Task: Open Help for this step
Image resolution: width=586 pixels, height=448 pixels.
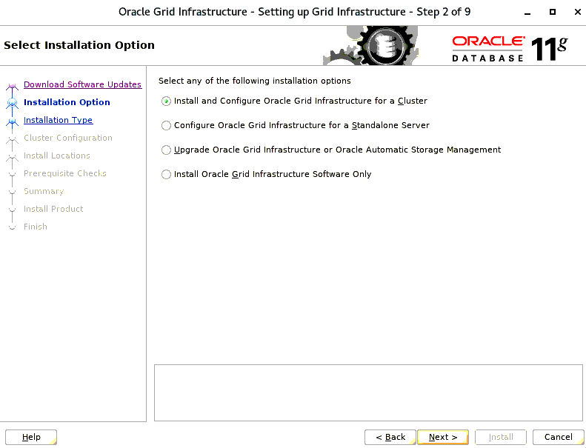Action: point(31,437)
